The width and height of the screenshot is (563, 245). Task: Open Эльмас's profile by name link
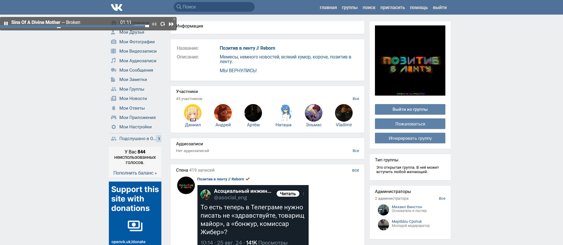pyautogui.click(x=314, y=125)
